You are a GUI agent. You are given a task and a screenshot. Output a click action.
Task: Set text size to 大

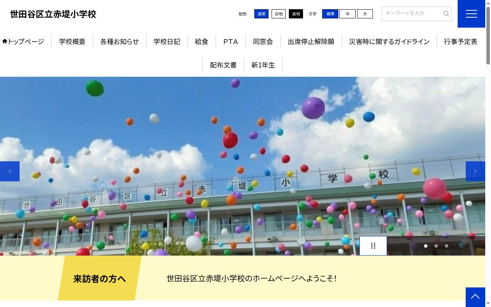(365, 14)
